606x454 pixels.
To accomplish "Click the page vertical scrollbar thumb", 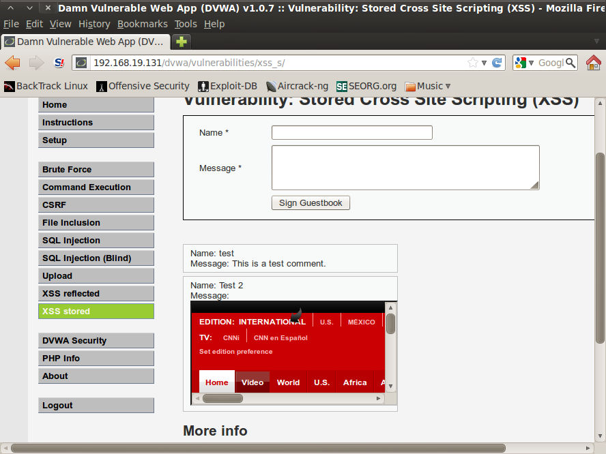I will coord(600,248).
